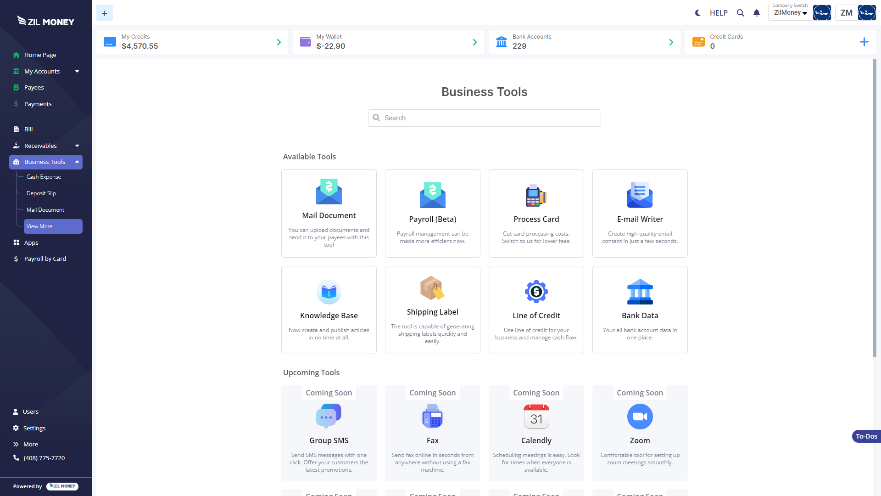
Task: Click the Business Tools search field
Action: point(484,118)
